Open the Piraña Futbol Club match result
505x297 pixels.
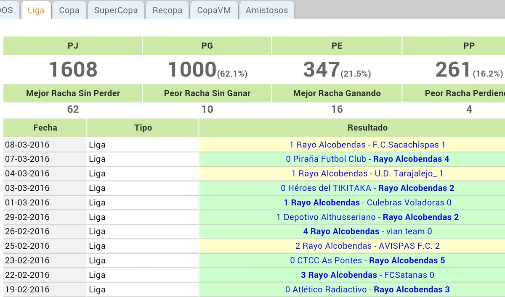367,159
